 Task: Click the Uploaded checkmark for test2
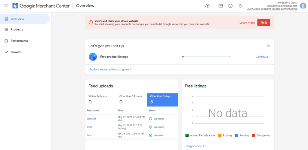pos(150,127)
